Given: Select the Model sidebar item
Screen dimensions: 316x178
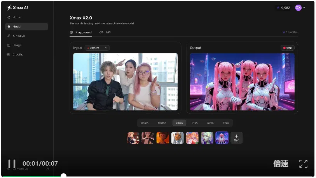Looking at the screenshot, I should point(26,26).
